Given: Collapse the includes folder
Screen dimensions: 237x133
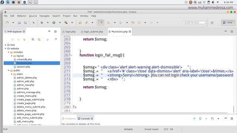Looking at the screenshot, I should [9, 52].
